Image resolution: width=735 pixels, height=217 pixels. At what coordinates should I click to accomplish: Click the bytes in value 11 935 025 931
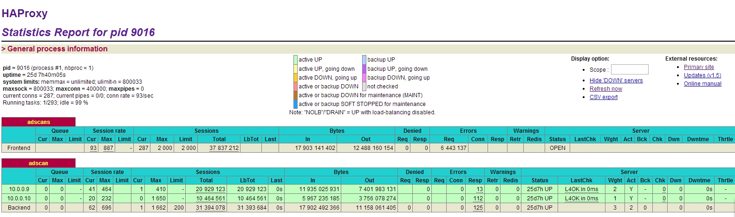[319, 189]
